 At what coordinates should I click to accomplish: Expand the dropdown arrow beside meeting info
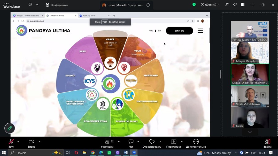[37, 5]
